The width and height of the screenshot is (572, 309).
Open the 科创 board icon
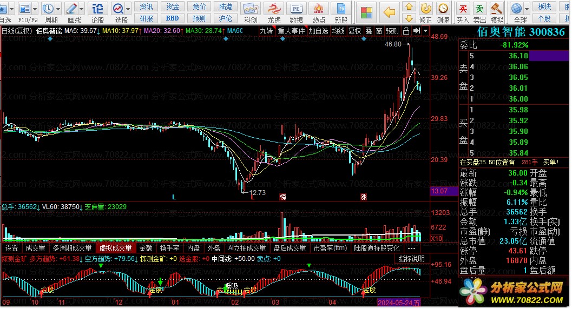(x=251, y=9)
